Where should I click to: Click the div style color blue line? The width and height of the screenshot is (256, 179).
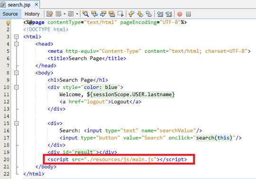pos(85,87)
